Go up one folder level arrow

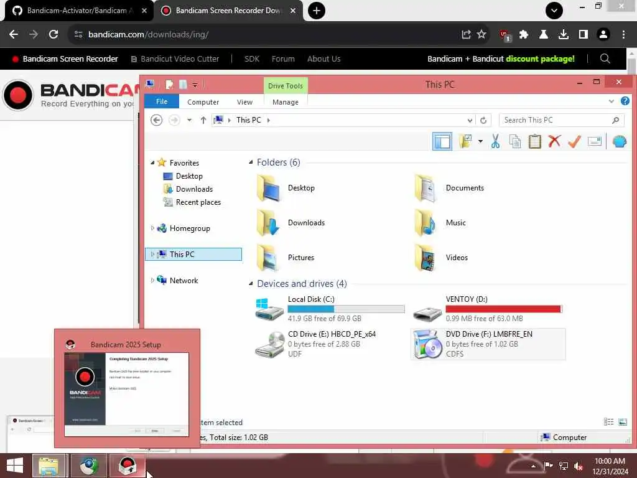[x=203, y=120]
